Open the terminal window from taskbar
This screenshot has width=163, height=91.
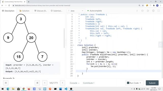(55, 89)
